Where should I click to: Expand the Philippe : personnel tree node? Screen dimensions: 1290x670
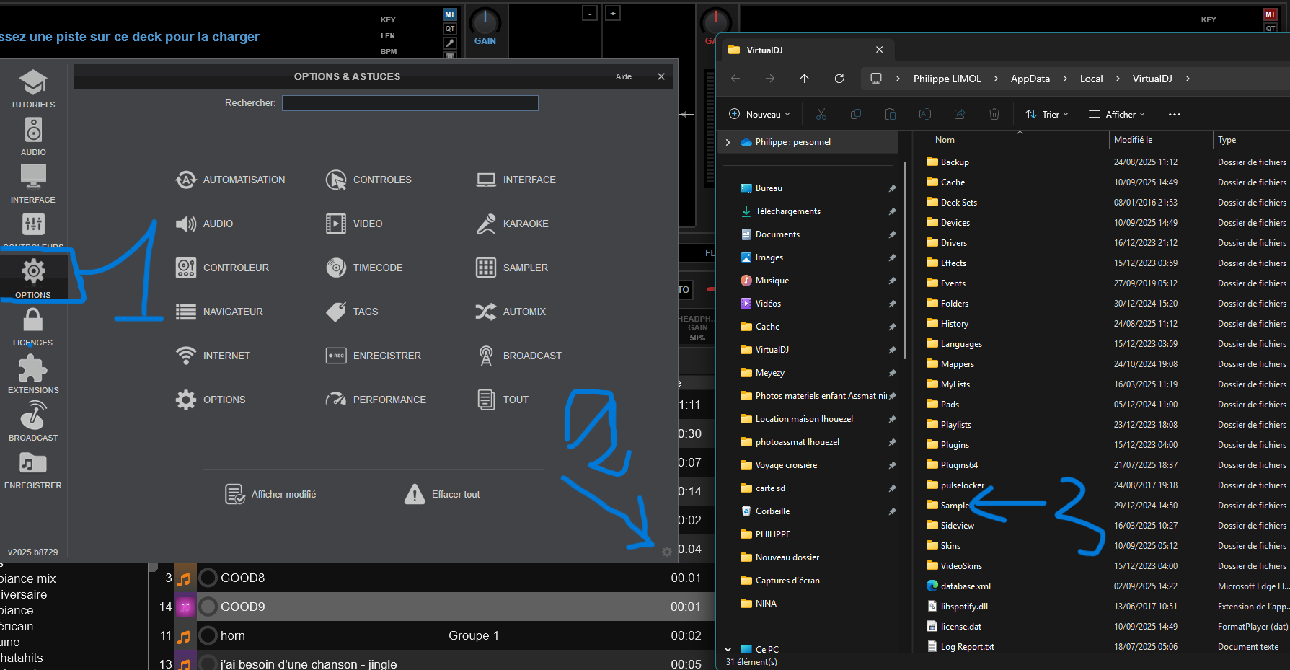(x=728, y=143)
